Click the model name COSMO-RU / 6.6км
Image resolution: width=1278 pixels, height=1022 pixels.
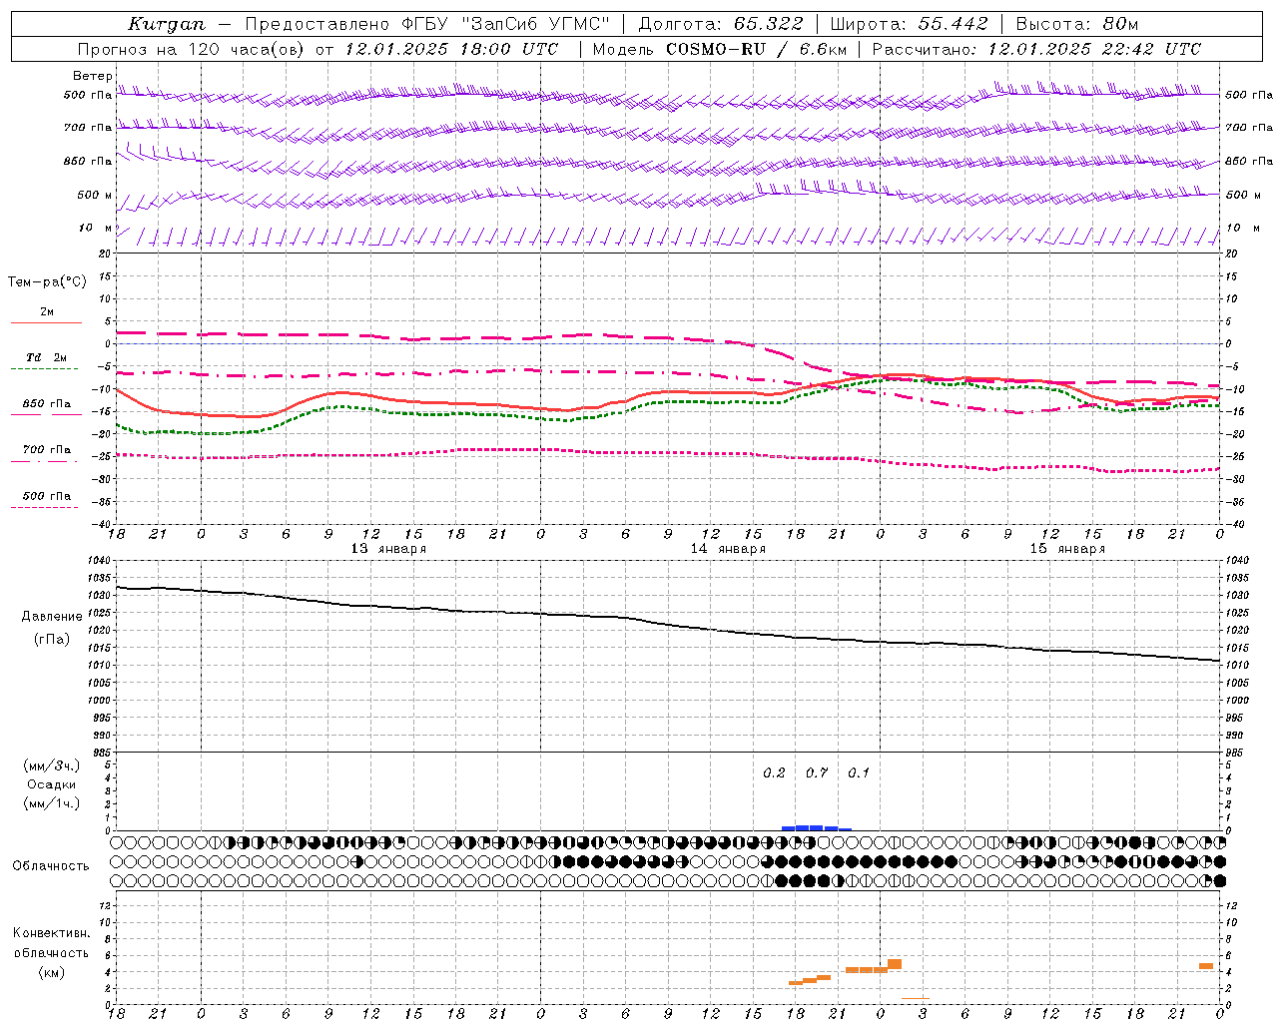757,49
